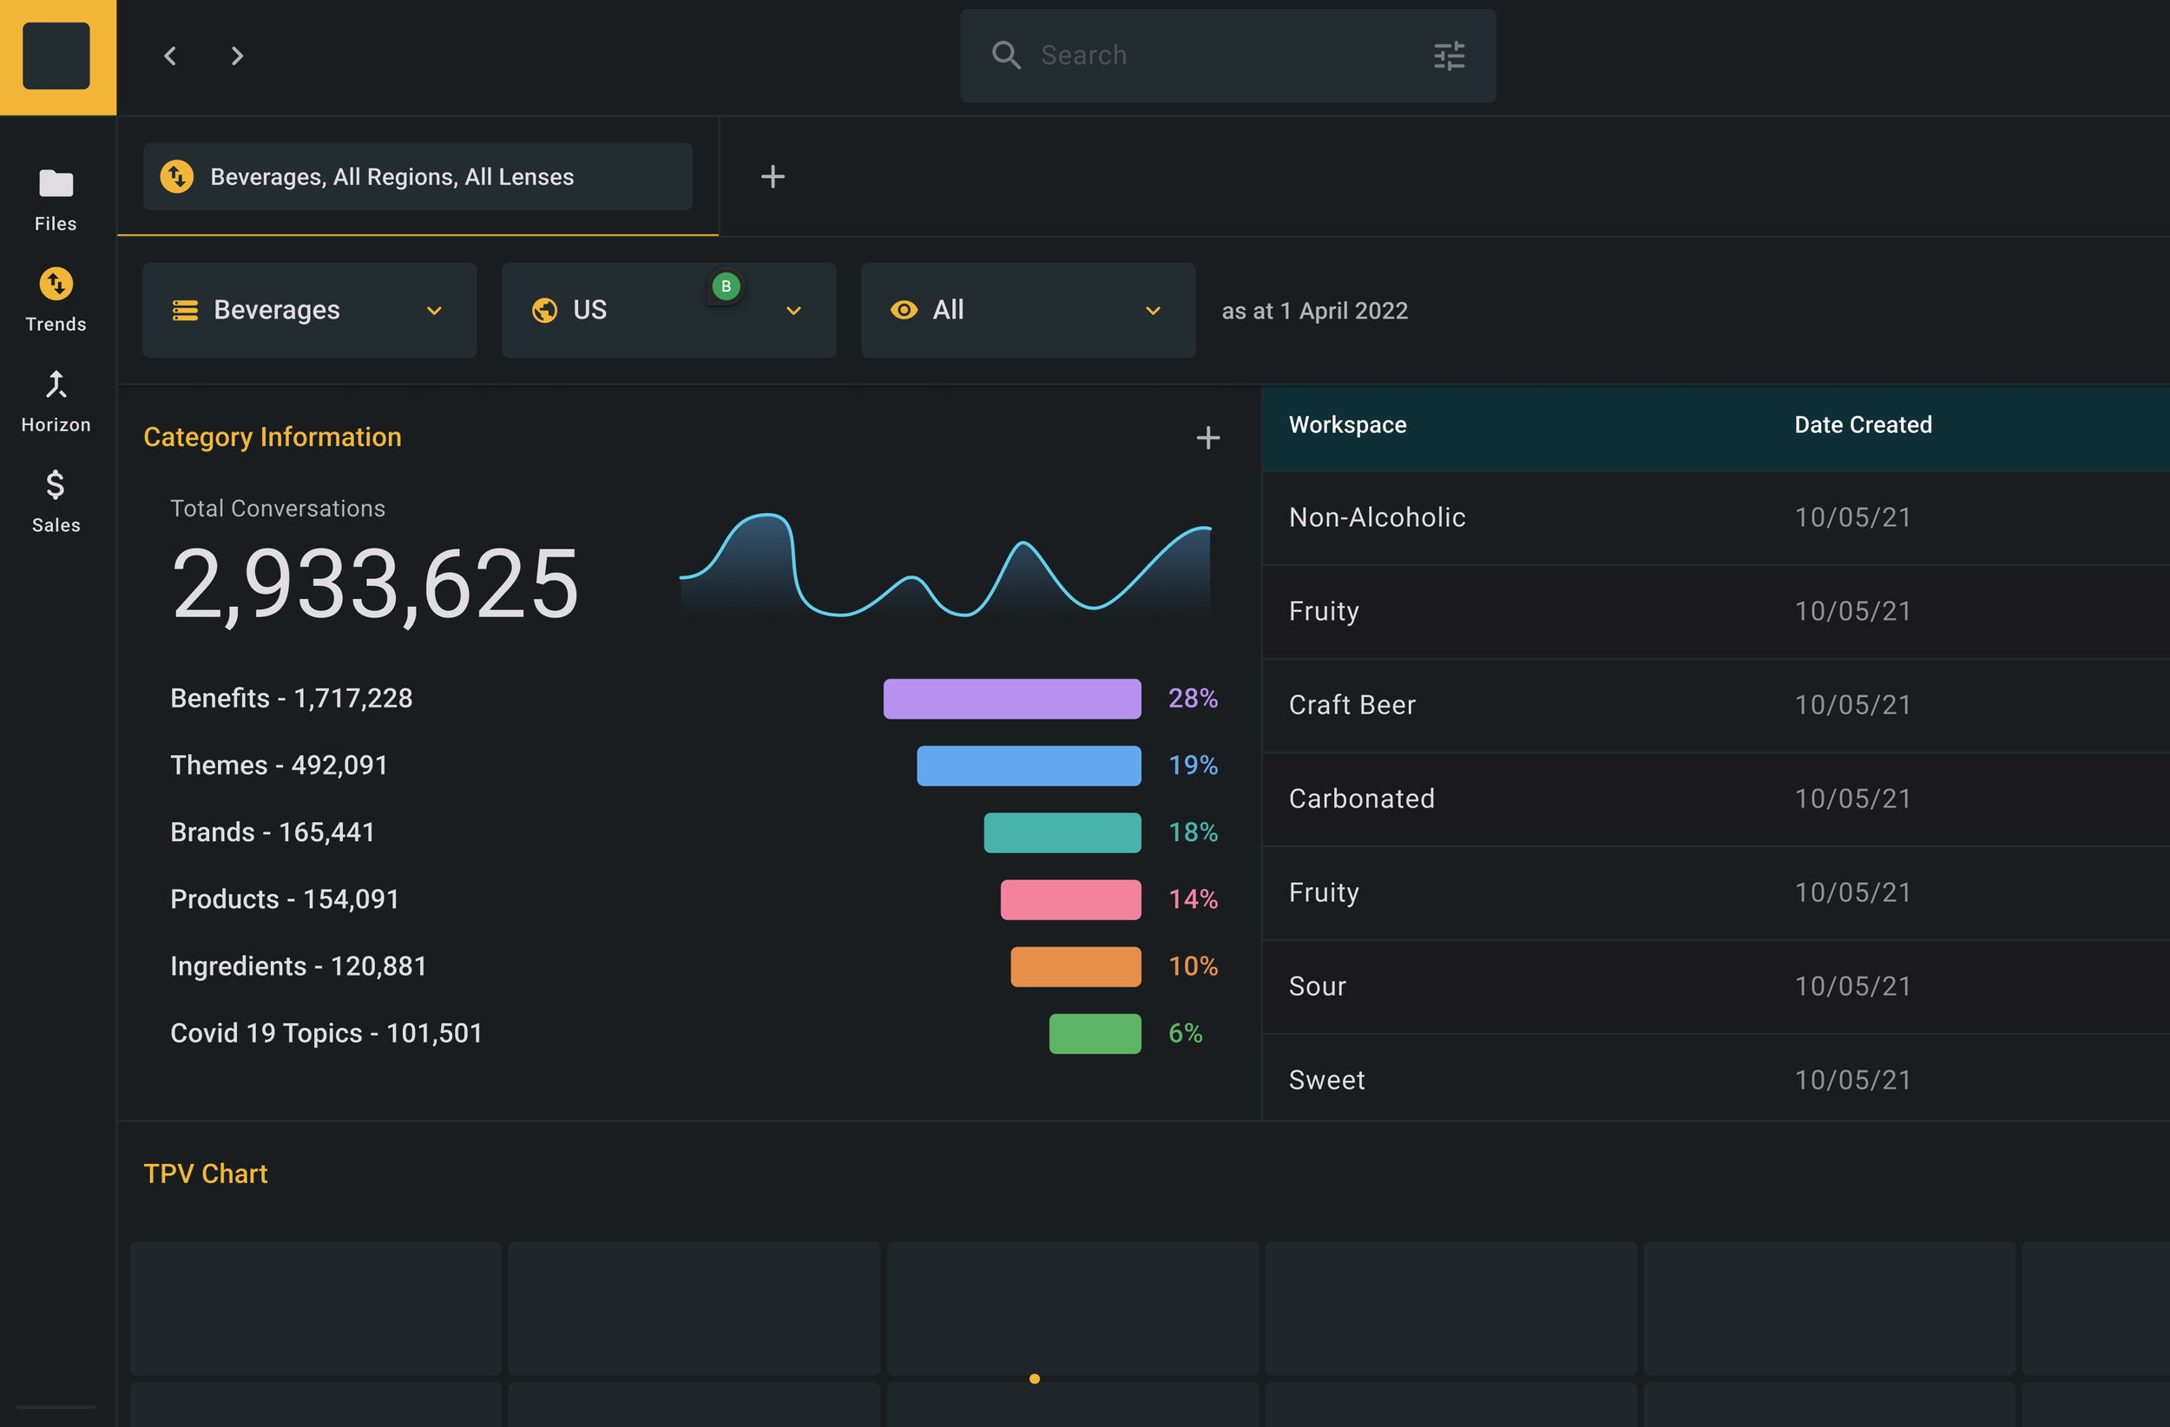Go forward with the right arrow

tap(237, 56)
